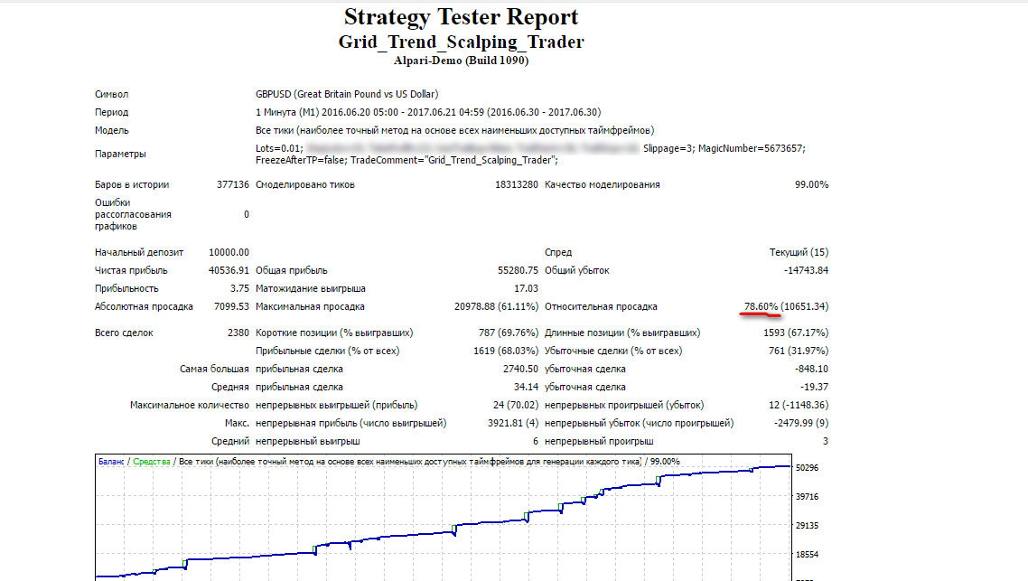Select modelled ticks value 18313280
Viewport: 1028px width, 581px height.
517,185
